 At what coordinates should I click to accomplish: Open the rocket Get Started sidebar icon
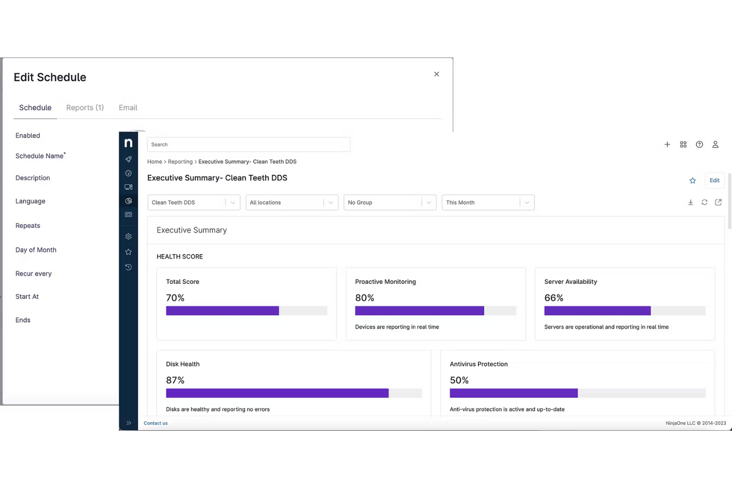point(128,159)
